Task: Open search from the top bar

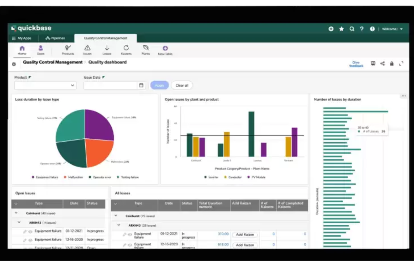Action: click(x=352, y=29)
